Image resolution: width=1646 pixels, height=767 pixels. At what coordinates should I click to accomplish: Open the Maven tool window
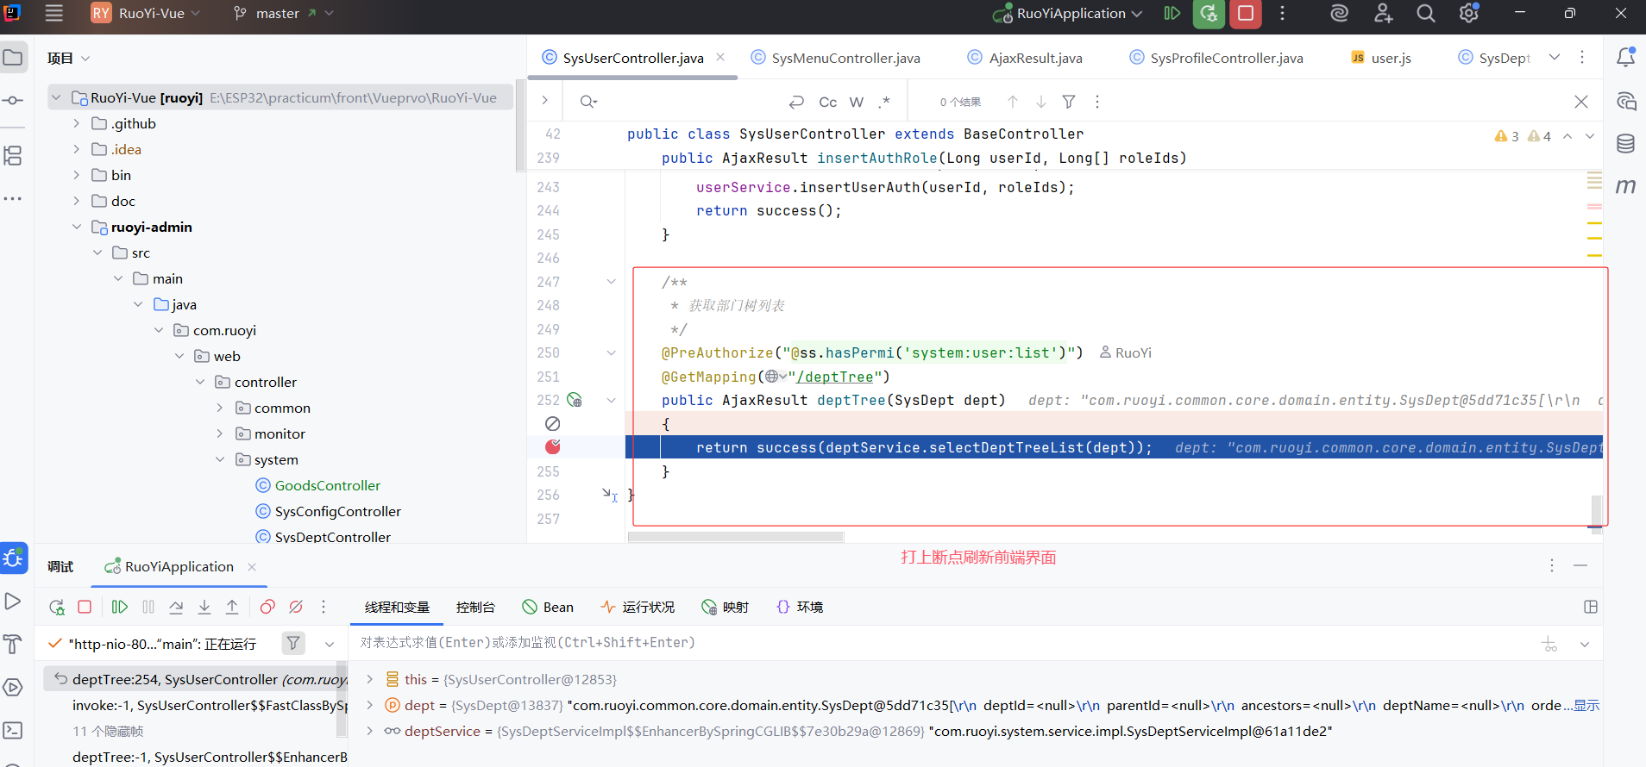pyautogui.click(x=1625, y=186)
